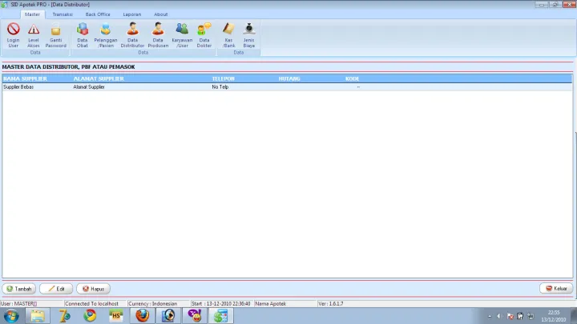Switch to the Transaksi tab
Image resolution: width=577 pixels, height=324 pixels.
63,14
